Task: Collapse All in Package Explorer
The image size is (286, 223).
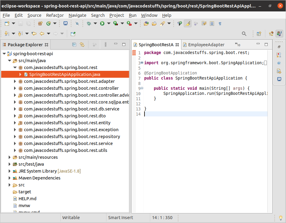Action: 74,44
